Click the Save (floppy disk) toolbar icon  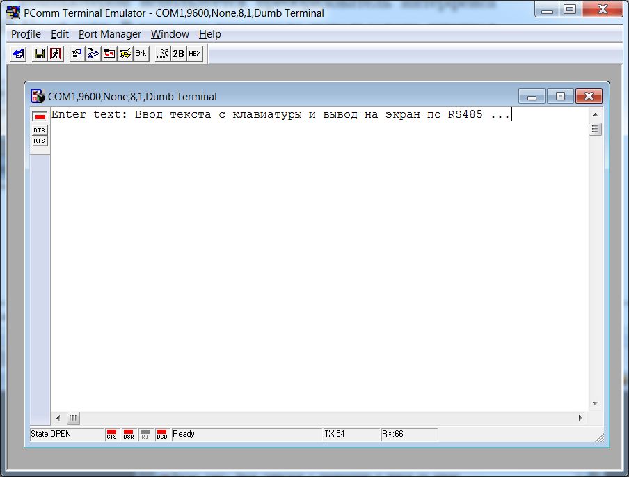[x=40, y=54]
